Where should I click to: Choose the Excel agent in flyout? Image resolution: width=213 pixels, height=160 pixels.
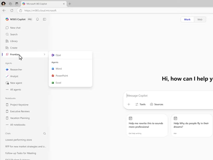click(x=71, y=83)
